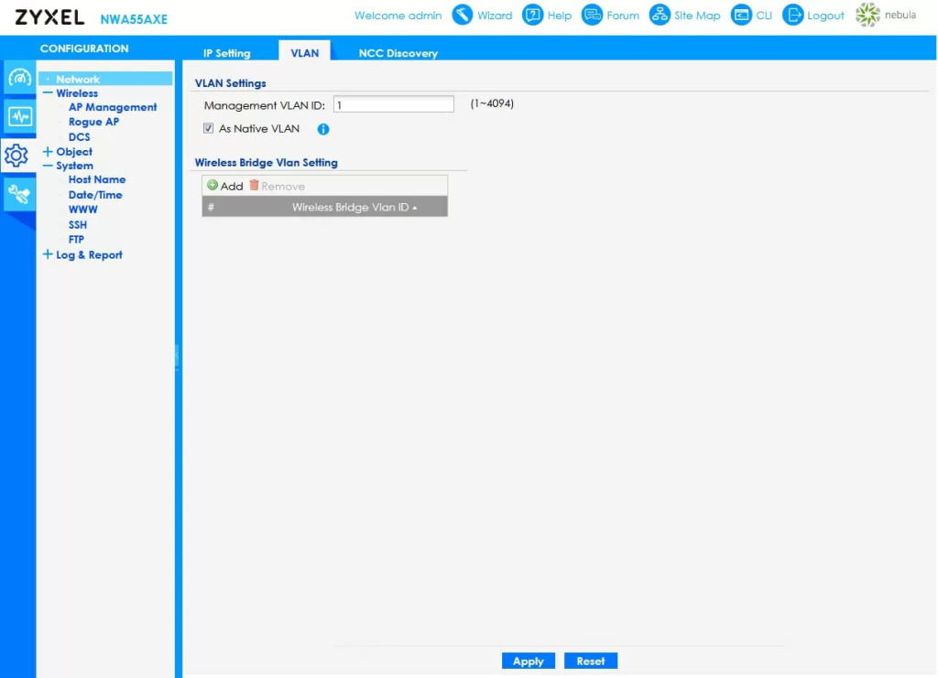Select the Configuration gear icon
Viewport: 938px width, 678px height.
17,156
